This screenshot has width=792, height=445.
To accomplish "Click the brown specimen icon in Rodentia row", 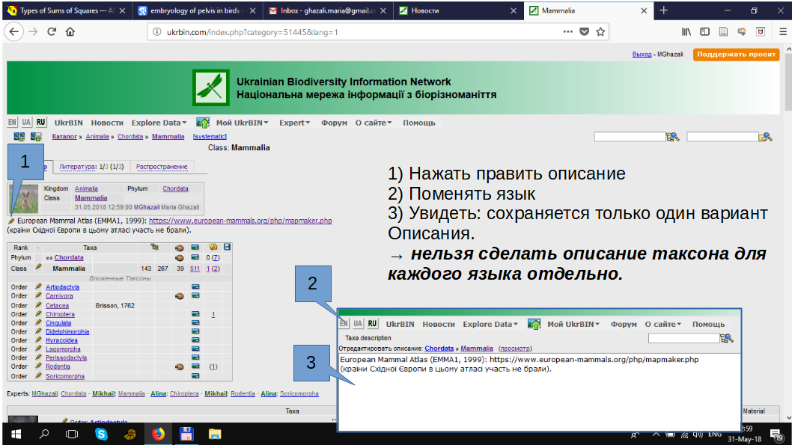I will pos(179,367).
